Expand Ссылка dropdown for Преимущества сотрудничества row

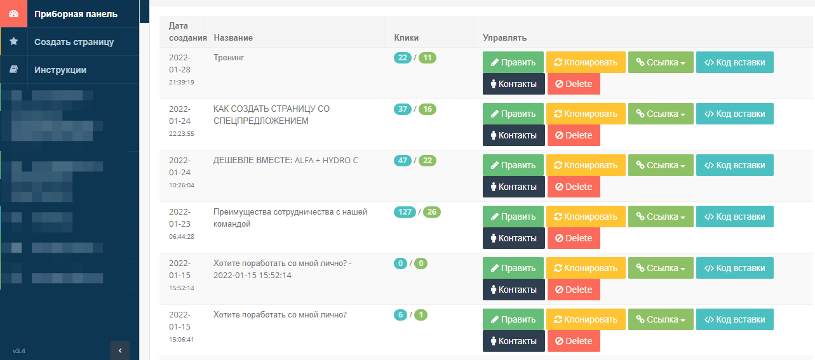661,217
